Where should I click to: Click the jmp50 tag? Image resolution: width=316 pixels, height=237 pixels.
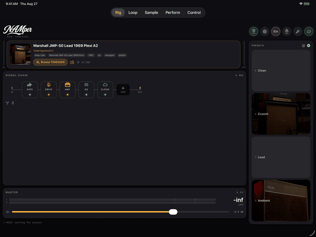122,55
